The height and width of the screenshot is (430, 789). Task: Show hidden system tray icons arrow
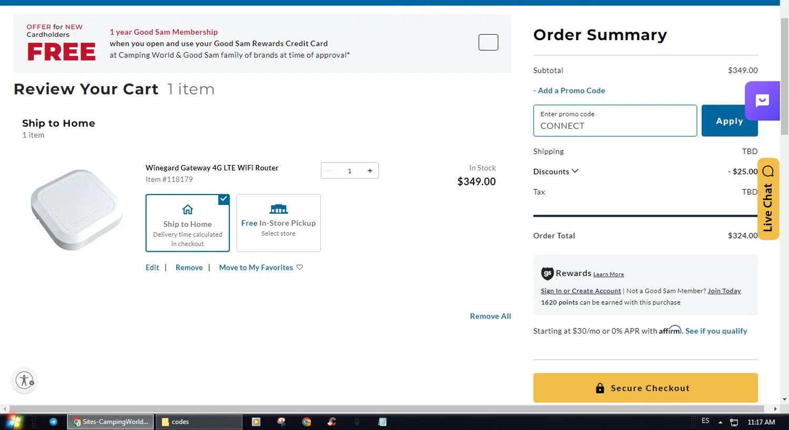coord(720,422)
